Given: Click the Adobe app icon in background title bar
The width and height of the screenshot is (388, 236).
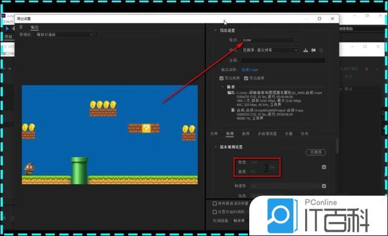Looking at the screenshot, I should point(3,16).
